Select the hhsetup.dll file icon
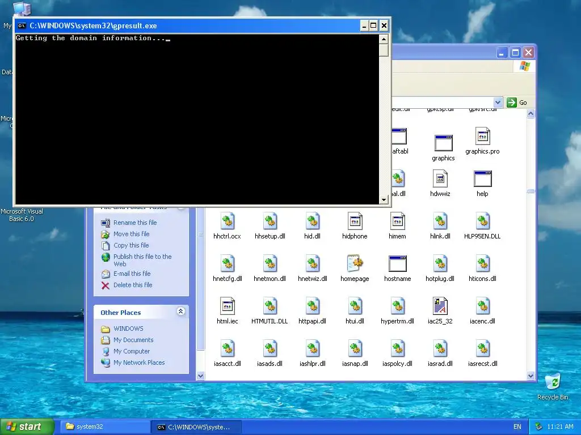 pos(270,221)
